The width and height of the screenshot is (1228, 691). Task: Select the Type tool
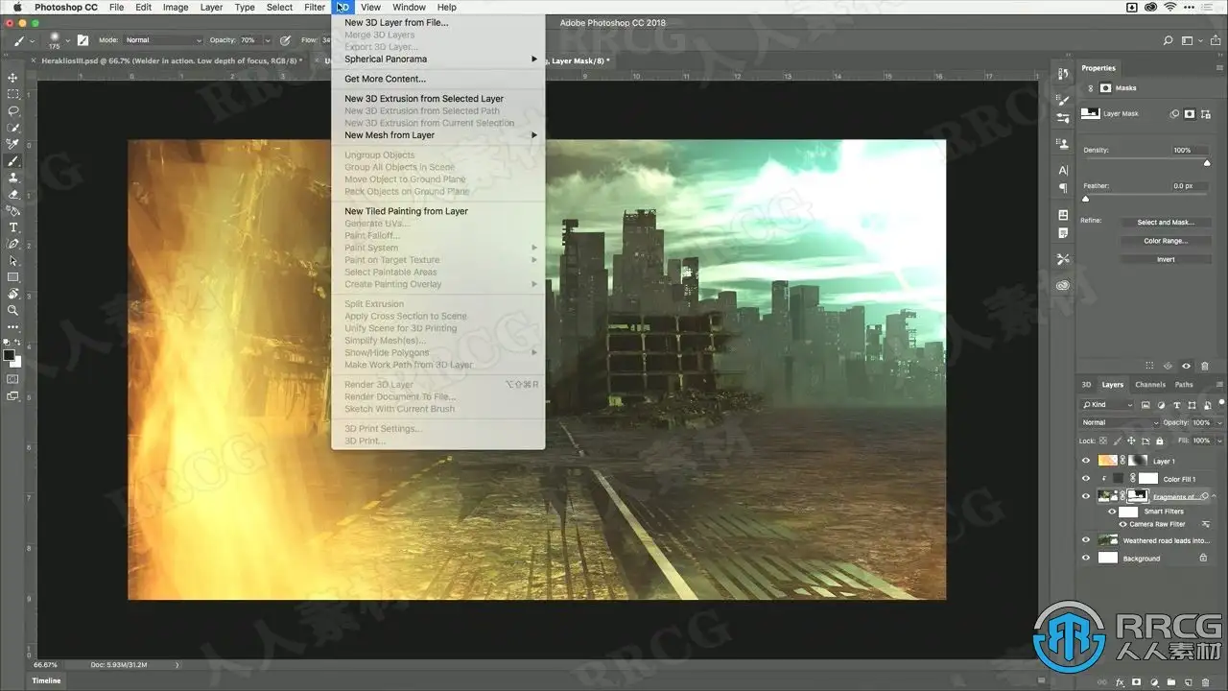[x=13, y=227]
